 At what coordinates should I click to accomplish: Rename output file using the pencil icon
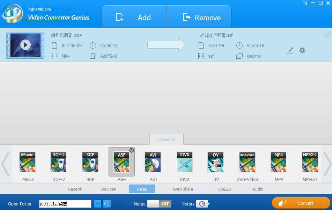pyautogui.click(x=290, y=50)
